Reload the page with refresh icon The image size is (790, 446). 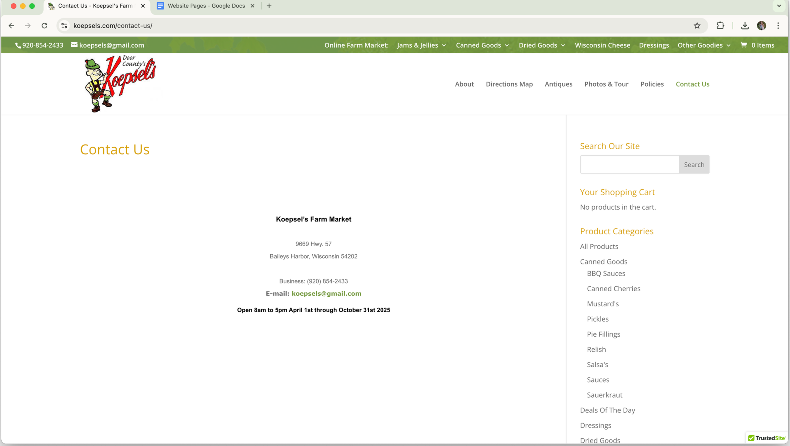(x=44, y=26)
